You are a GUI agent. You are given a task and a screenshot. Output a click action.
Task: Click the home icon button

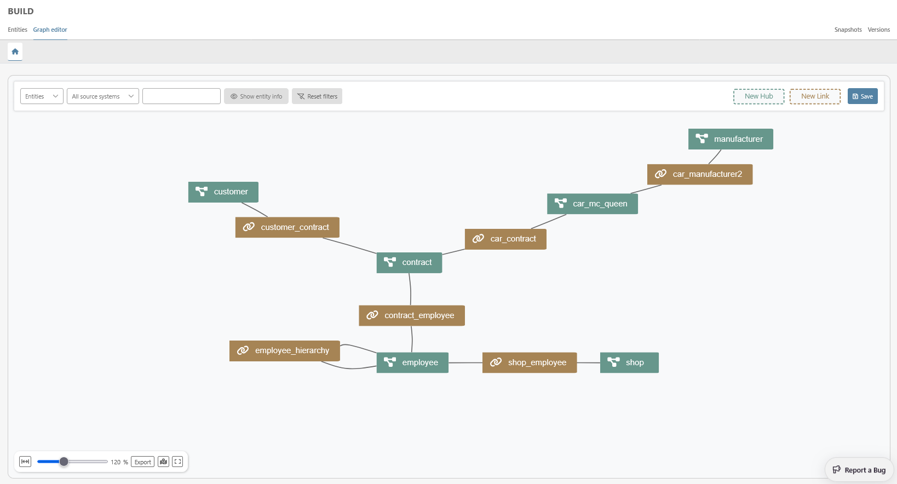15,51
